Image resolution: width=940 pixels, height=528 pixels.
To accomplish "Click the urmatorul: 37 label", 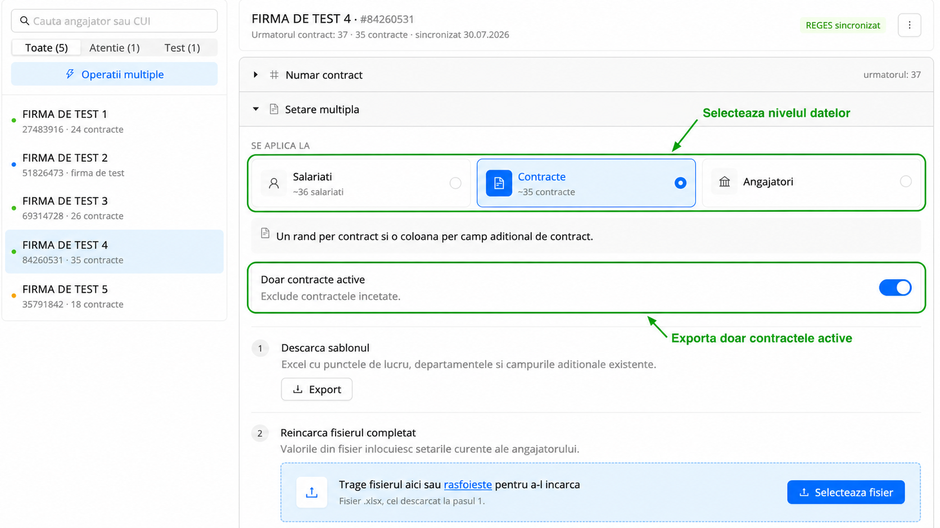I will pyautogui.click(x=892, y=75).
